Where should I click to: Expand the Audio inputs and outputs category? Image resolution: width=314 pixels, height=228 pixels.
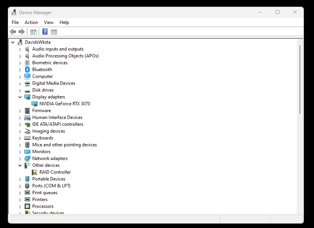click(20, 49)
